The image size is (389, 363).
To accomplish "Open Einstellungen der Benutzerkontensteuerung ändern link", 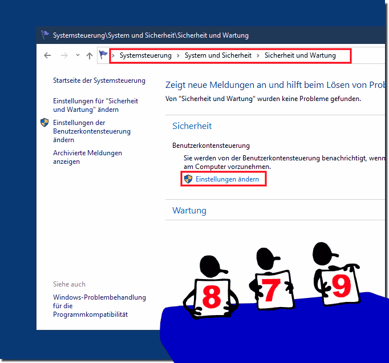I will 91,131.
